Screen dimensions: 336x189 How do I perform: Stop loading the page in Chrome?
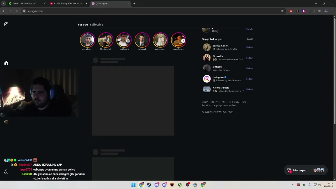16,11
